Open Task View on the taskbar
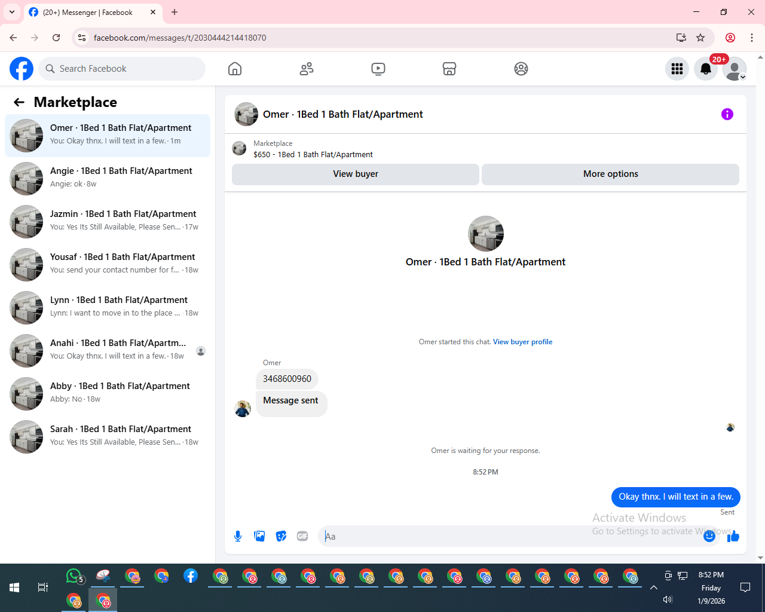 [43, 587]
